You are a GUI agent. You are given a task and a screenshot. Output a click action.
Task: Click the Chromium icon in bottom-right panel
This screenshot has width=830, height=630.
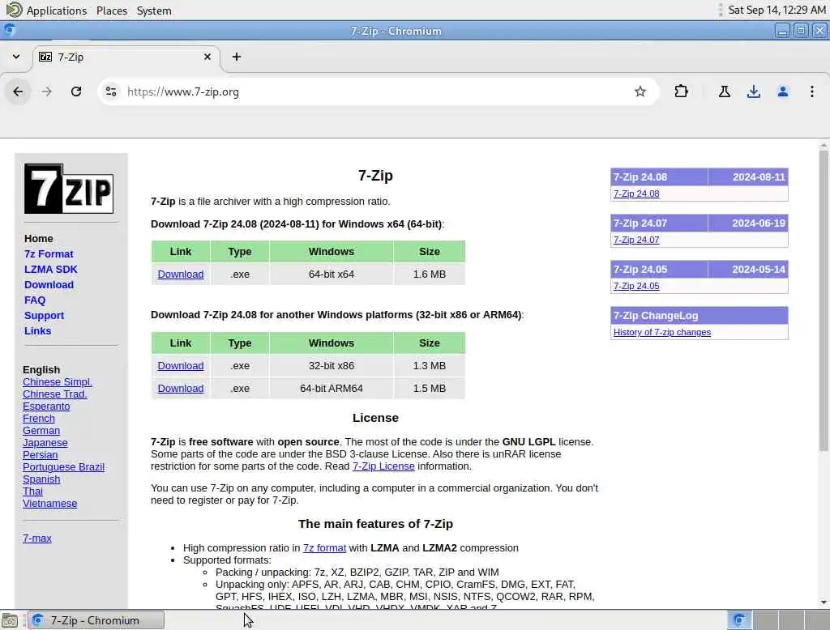(739, 620)
